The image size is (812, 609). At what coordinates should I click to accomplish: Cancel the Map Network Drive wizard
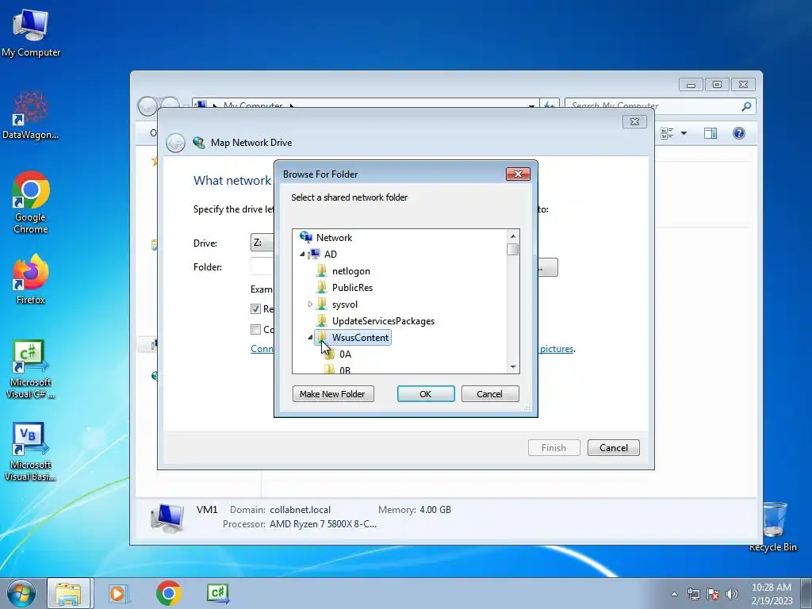pyautogui.click(x=613, y=448)
